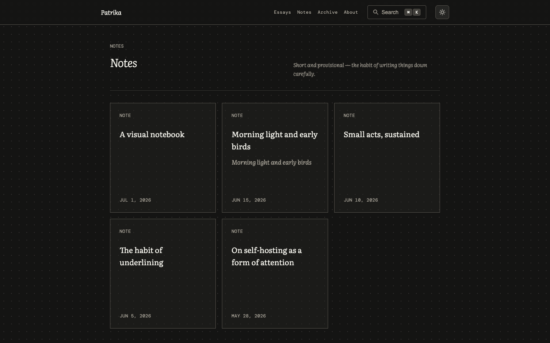550x343 pixels.
Task: Click the date 'MAY 28, 2026'
Action: (x=249, y=316)
